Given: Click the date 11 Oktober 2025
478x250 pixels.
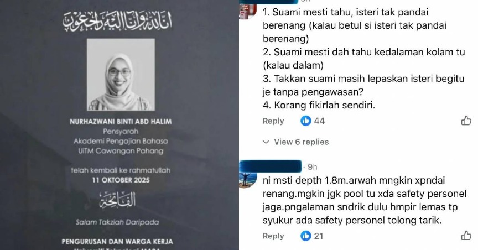Looking at the screenshot, I should click(x=121, y=180).
